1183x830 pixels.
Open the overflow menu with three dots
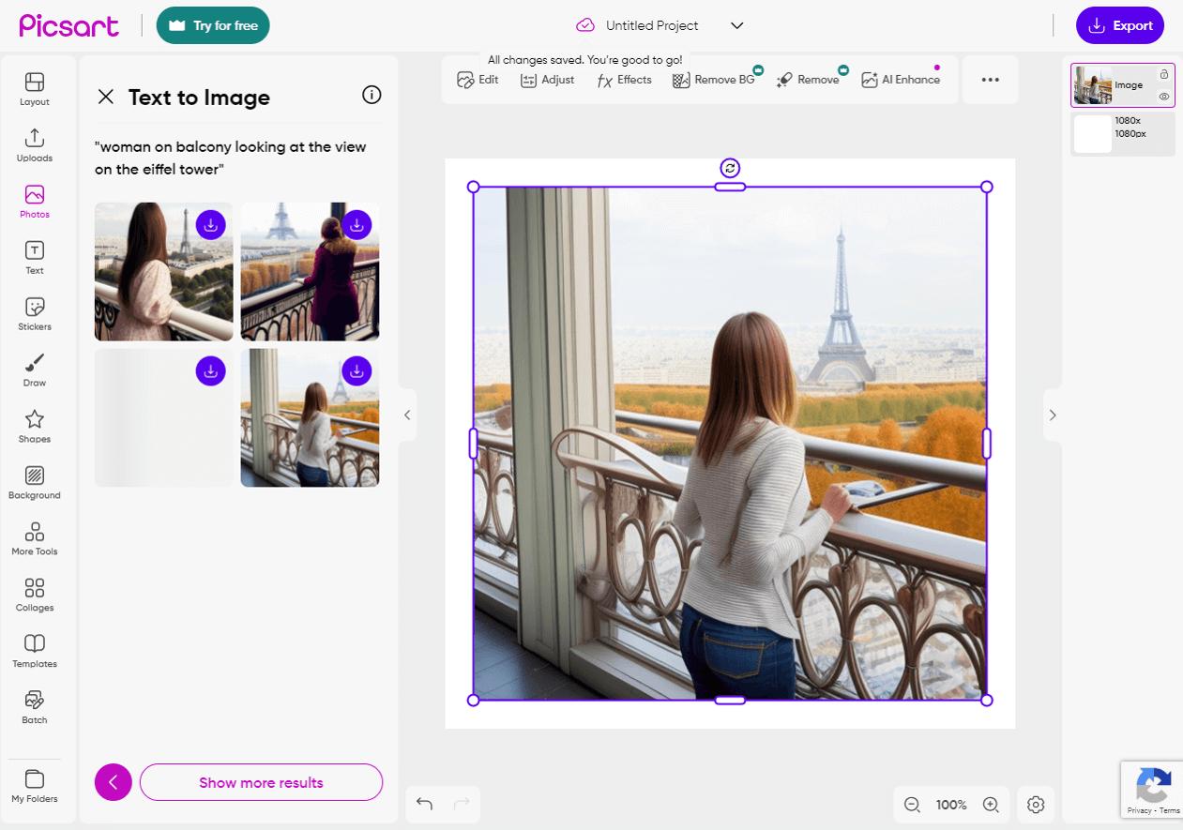point(991,80)
